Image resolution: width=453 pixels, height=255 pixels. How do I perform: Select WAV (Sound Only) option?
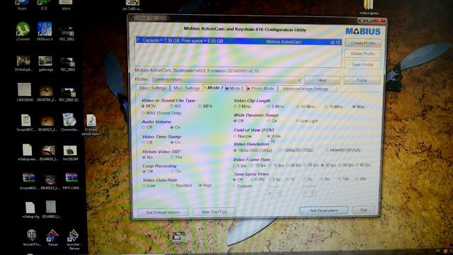click(x=161, y=113)
